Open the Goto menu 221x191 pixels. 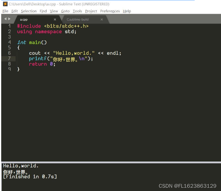[65, 11]
